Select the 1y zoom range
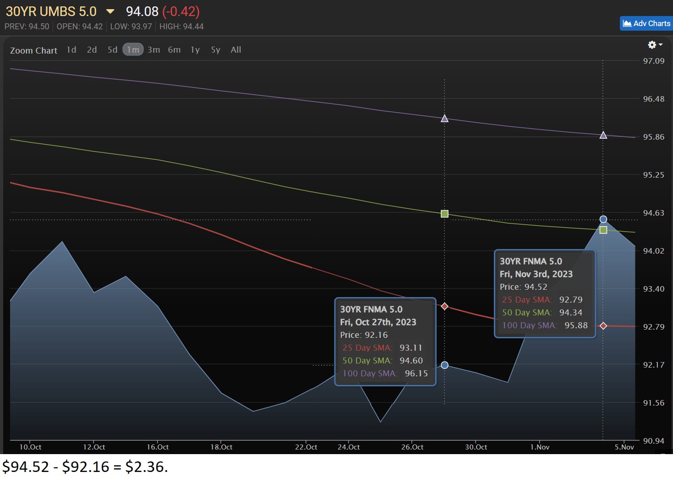 195,50
